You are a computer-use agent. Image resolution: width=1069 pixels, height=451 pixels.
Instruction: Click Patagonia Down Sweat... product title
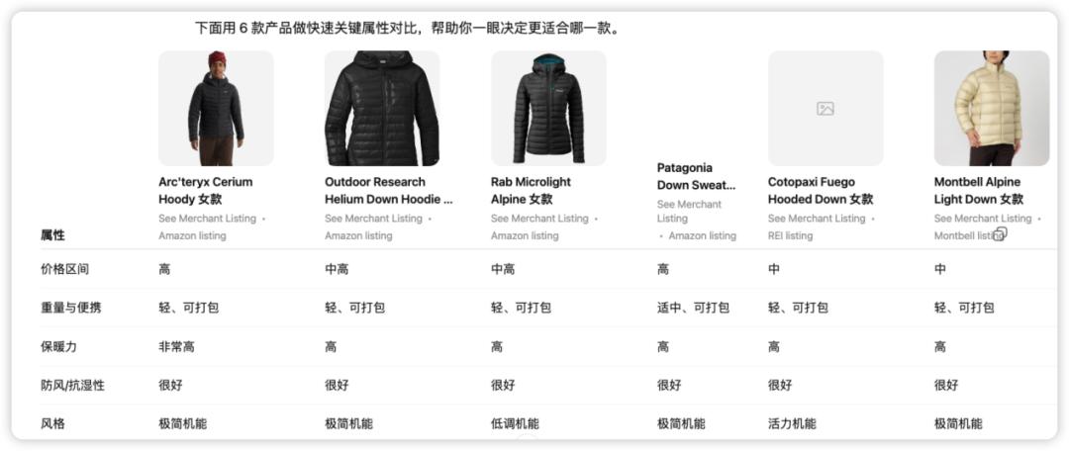point(696,176)
